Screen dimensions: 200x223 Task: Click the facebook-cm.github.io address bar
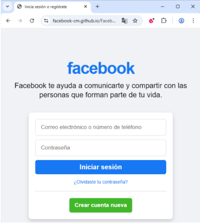coord(84,21)
